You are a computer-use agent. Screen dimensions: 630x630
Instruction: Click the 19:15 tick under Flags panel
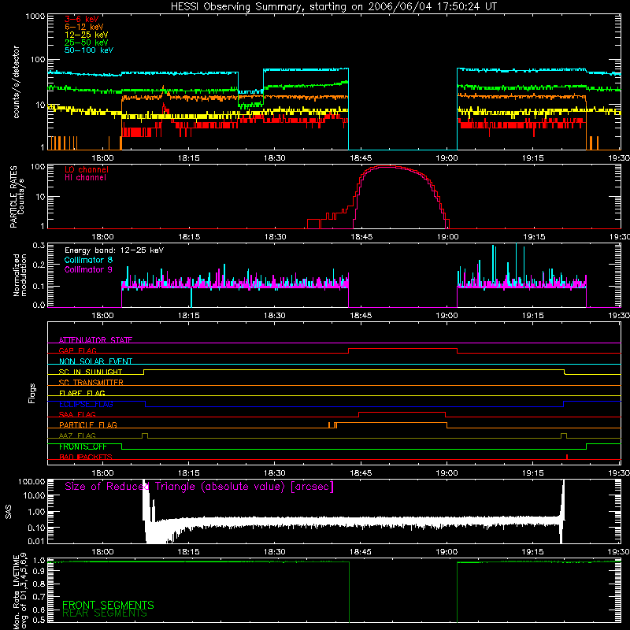pyautogui.click(x=533, y=473)
